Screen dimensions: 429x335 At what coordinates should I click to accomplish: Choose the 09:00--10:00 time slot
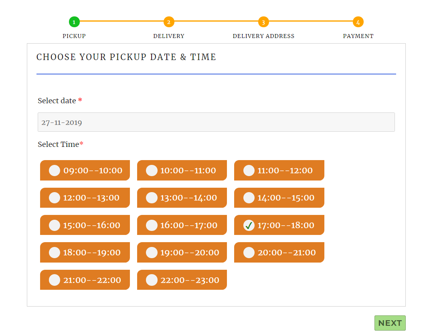pos(85,171)
